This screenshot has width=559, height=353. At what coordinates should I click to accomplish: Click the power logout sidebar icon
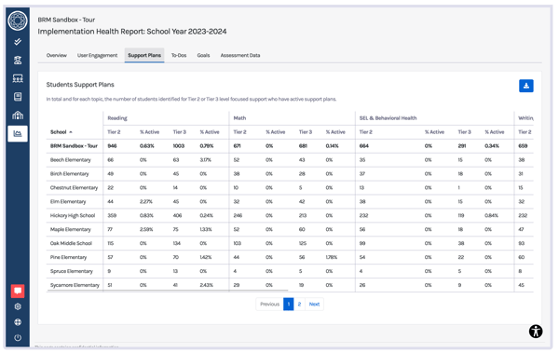[x=18, y=338]
